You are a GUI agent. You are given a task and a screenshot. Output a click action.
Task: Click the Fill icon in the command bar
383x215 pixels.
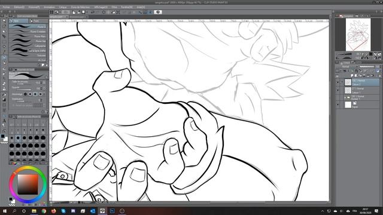point(113,12)
